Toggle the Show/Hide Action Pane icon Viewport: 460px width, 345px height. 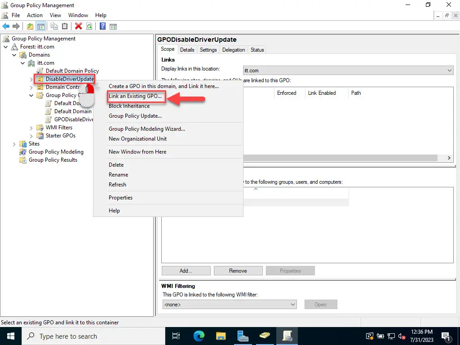tap(113, 27)
